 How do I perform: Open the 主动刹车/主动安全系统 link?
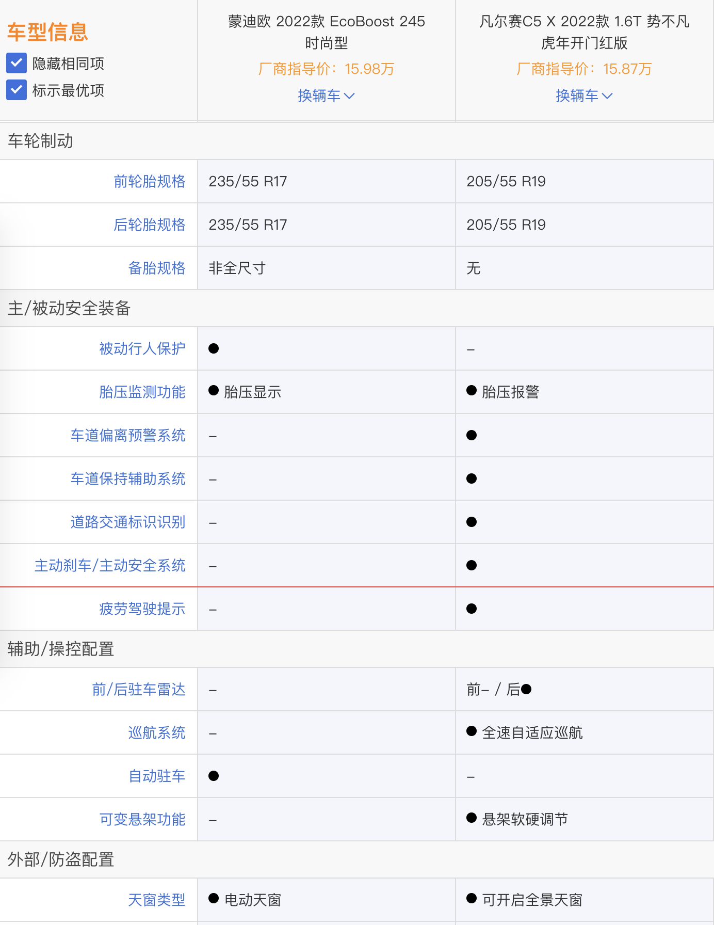(110, 565)
